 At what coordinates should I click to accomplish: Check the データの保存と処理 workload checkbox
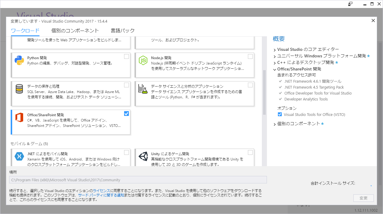[x=126, y=85]
